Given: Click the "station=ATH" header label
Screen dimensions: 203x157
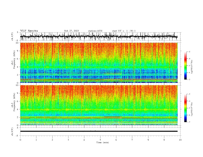Looking at the screenshot, I should click(95, 31).
